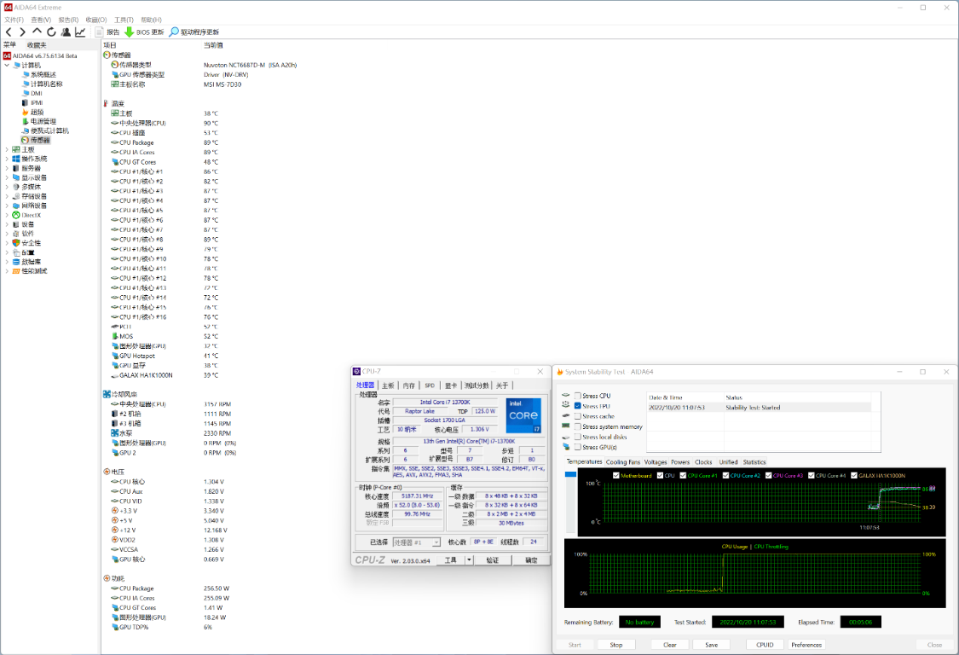Switch to 收藏夹 favorites pane tab

[37, 45]
